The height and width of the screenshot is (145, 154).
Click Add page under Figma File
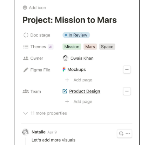click(79, 80)
